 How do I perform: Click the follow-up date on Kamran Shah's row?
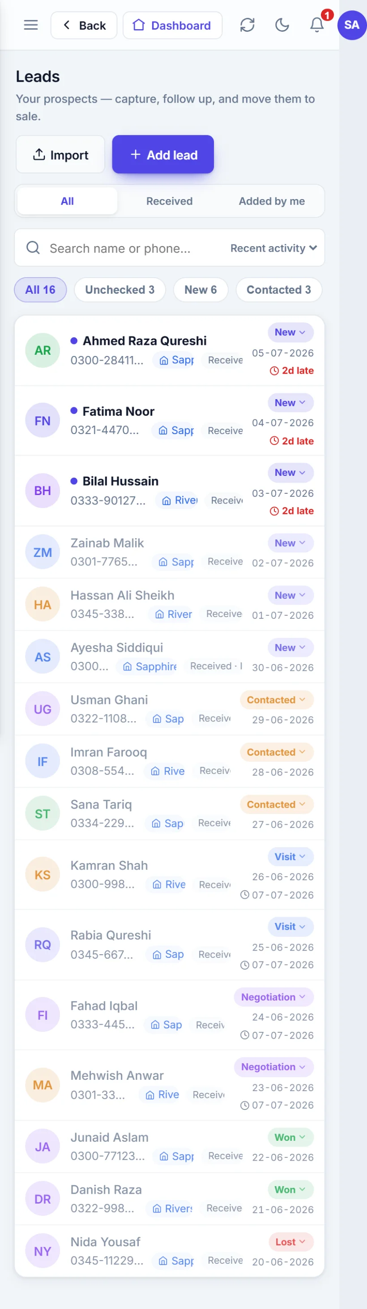coord(277,895)
